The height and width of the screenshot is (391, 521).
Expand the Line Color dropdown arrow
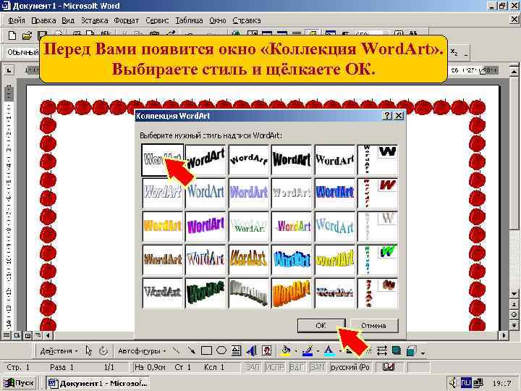(318, 350)
